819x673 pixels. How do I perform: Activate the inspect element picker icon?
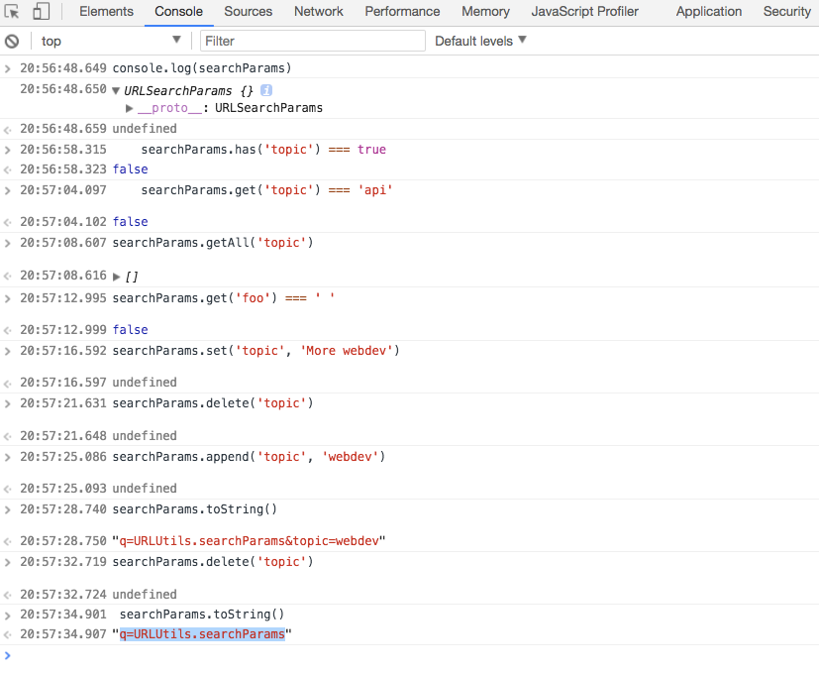12,12
